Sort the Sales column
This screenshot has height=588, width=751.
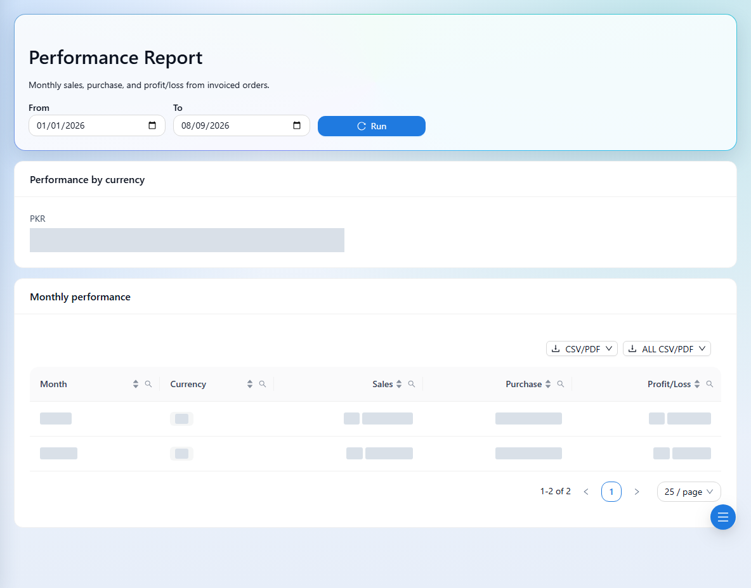click(399, 384)
